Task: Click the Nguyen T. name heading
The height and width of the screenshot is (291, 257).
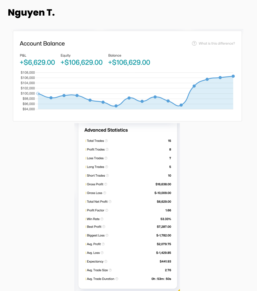Action: click(31, 13)
